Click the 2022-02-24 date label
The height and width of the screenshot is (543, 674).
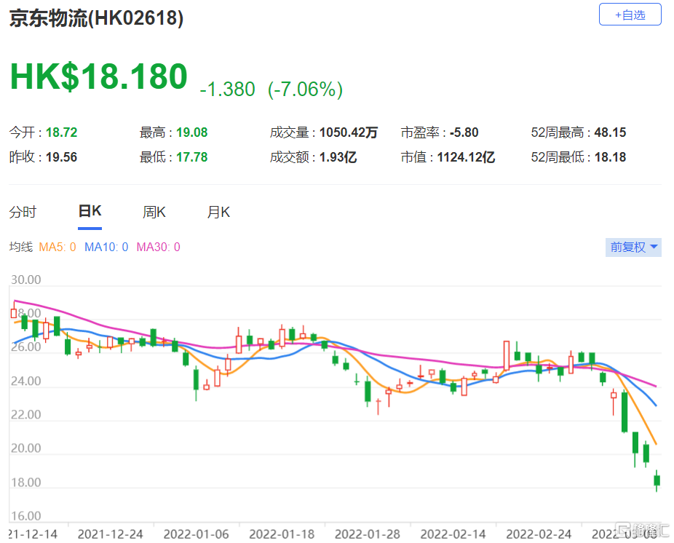tap(539, 534)
